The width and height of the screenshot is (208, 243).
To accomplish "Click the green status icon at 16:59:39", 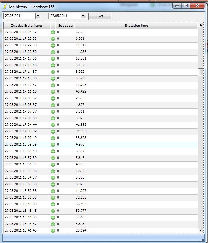I will pos(53,144).
